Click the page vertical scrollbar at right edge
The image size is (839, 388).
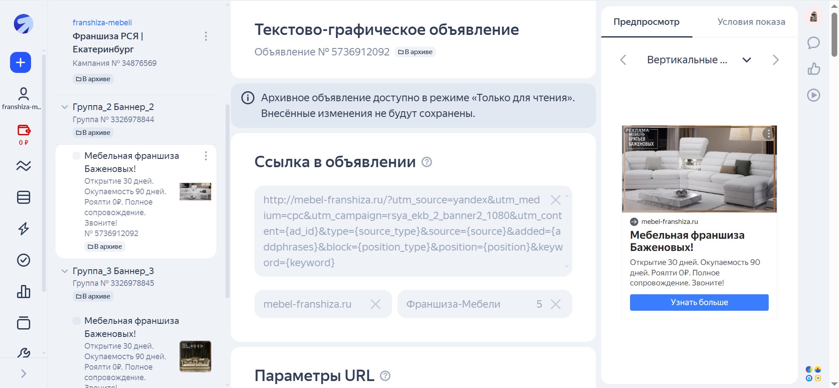tap(834, 35)
